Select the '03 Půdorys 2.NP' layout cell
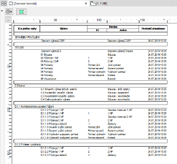 pyautogui.click(x=49, y=62)
